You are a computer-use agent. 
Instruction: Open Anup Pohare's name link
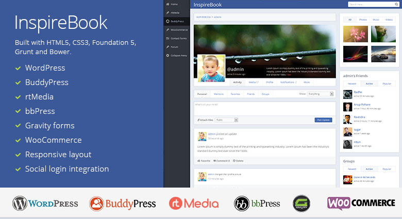click(362, 105)
